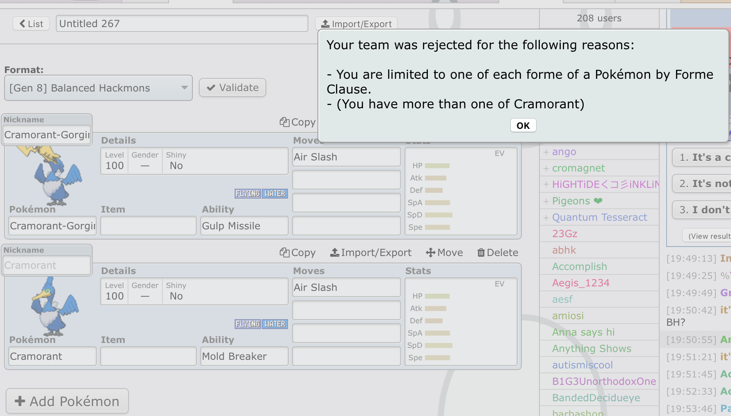Open the [Gen 8] Balanced Hackmons format dropdown
The width and height of the screenshot is (731, 416).
pyautogui.click(x=98, y=87)
